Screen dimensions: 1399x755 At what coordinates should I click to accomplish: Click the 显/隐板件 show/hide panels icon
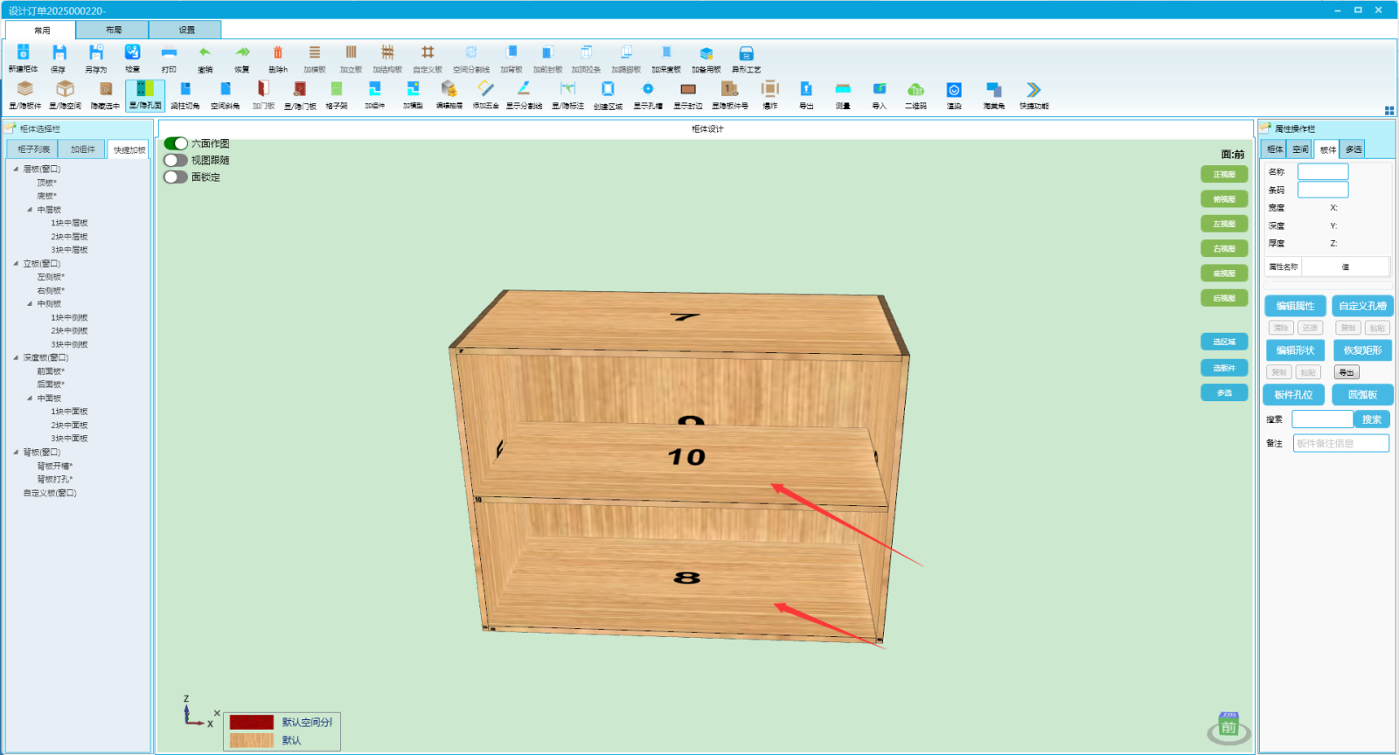click(25, 89)
